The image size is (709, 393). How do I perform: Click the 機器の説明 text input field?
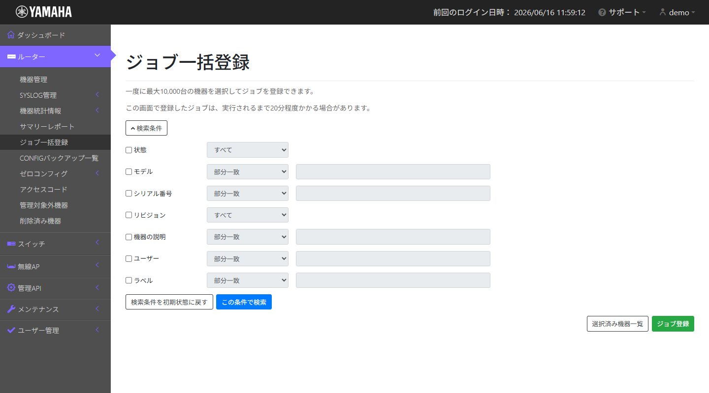393,237
